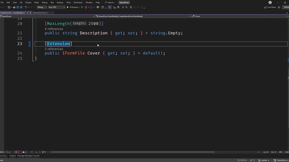Go to previous issue up arrow
This screenshot has width=289, height=162.
(32, 152)
